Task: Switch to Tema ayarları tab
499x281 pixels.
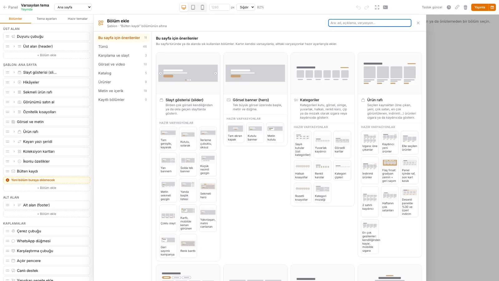Action: tap(47, 19)
